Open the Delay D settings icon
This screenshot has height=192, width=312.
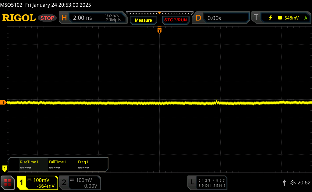198,18
